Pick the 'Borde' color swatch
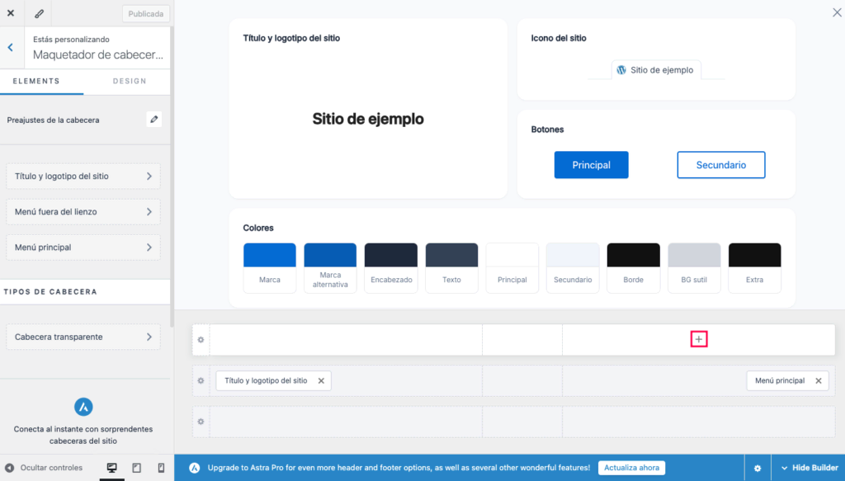 tap(633, 267)
